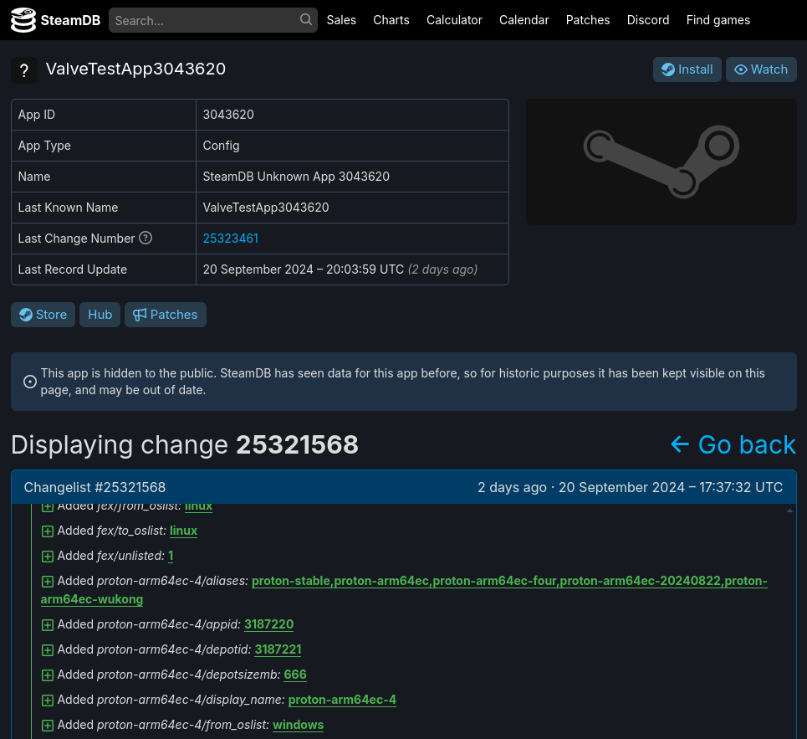Viewport: 807px width, 739px height.
Task: Click the SteamDB logo icon
Action: click(x=23, y=19)
